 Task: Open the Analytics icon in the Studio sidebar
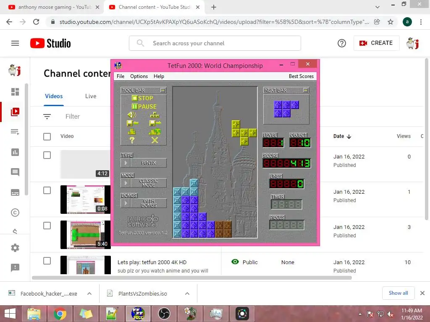15,152
